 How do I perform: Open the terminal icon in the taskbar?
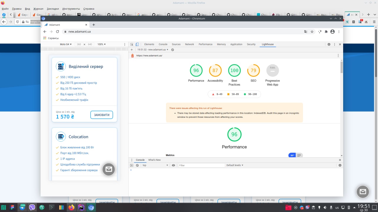coord(52,208)
